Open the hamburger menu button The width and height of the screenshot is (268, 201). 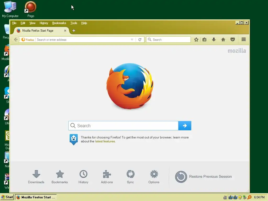tap(244, 40)
